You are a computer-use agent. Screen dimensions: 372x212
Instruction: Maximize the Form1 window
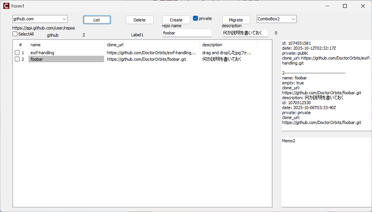[x=345, y=6]
